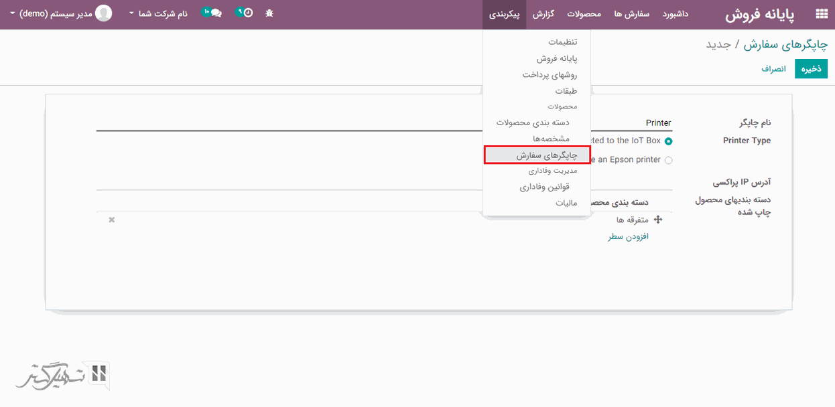Select the Epson printer radio option
This screenshot has height=407, width=835.
[x=668, y=160]
